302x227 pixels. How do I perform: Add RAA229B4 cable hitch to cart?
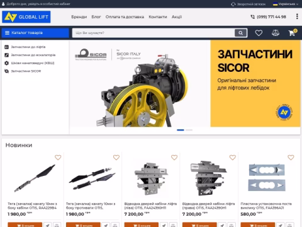click(25, 224)
